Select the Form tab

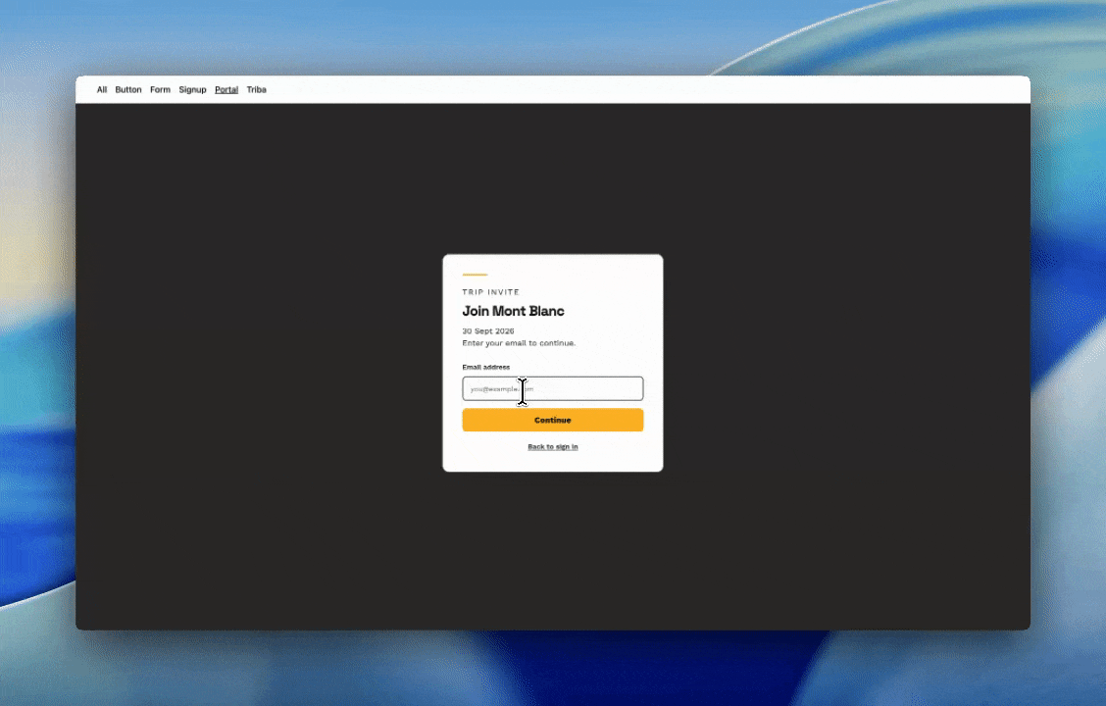[x=160, y=89]
